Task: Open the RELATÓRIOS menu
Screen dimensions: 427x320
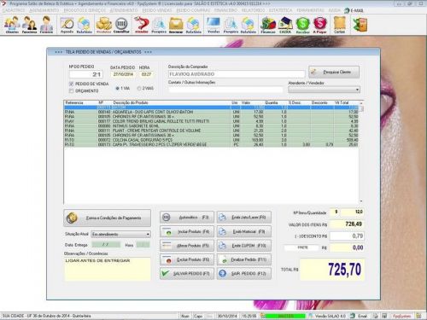Action: tap(253, 10)
